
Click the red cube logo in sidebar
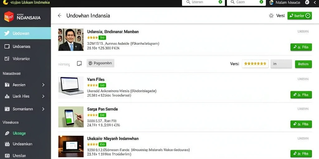point(9,17)
